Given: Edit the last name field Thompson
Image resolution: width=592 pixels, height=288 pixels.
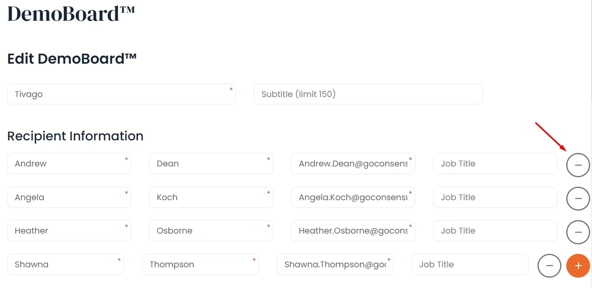Looking at the screenshot, I should point(200,264).
